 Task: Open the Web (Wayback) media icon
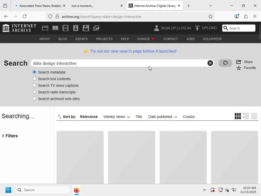point(45,28)
